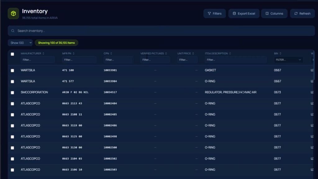
Task: Click the Manufacturer filter input
Action: tap(38, 60)
